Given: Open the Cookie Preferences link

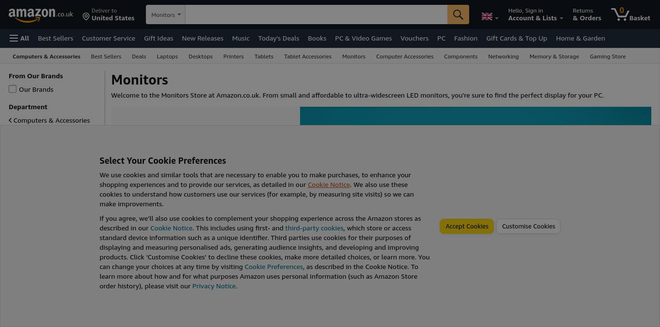Looking at the screenshot, I should click(x=273, y=267).
